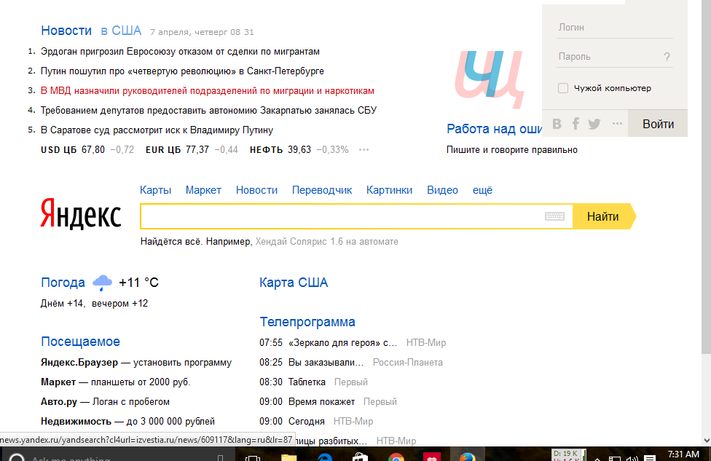Open the Карты service tab
The width and height of the screenshot is (711, 461).
point(156,190)
